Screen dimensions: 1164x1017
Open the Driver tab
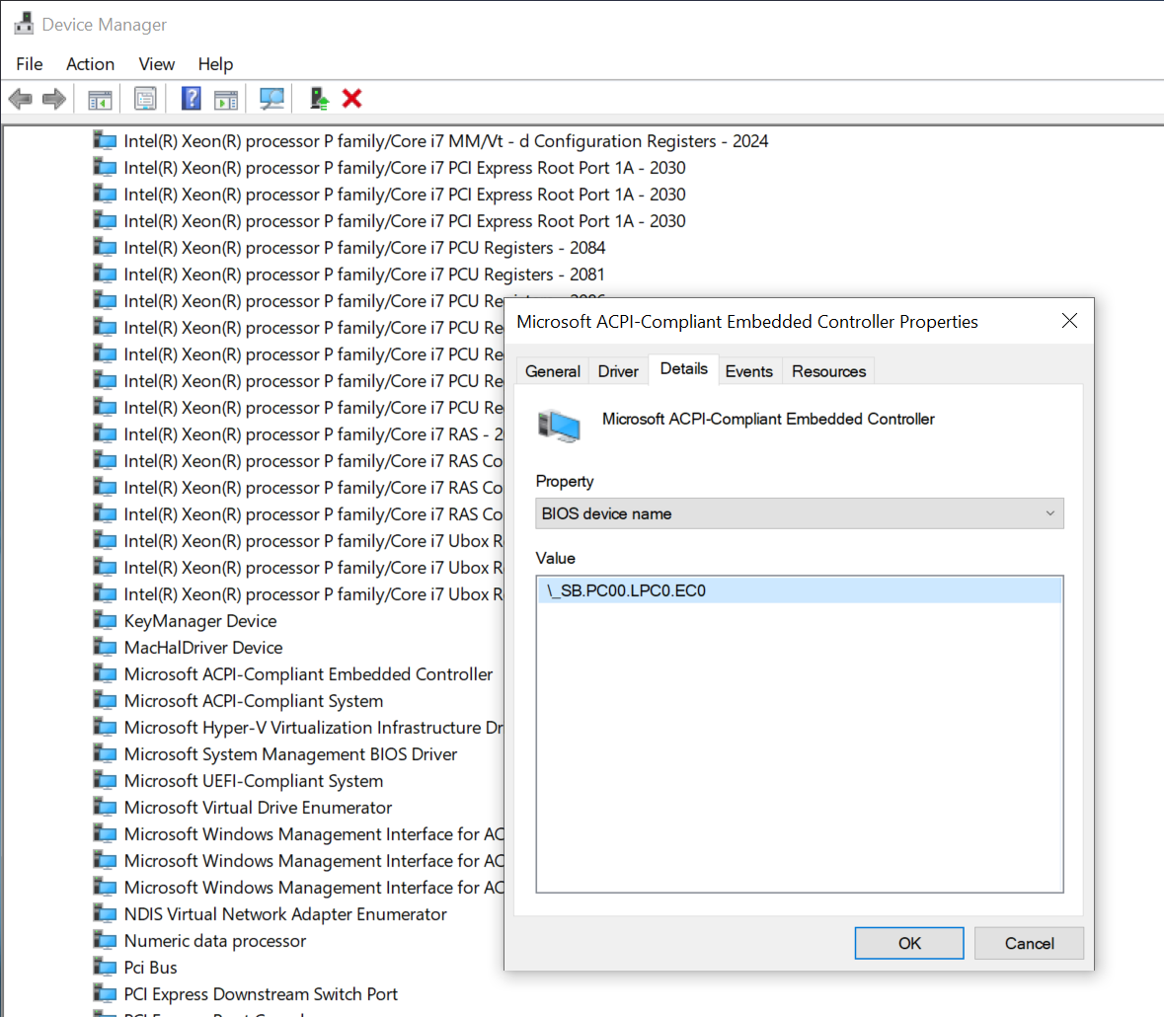point(618,371)
